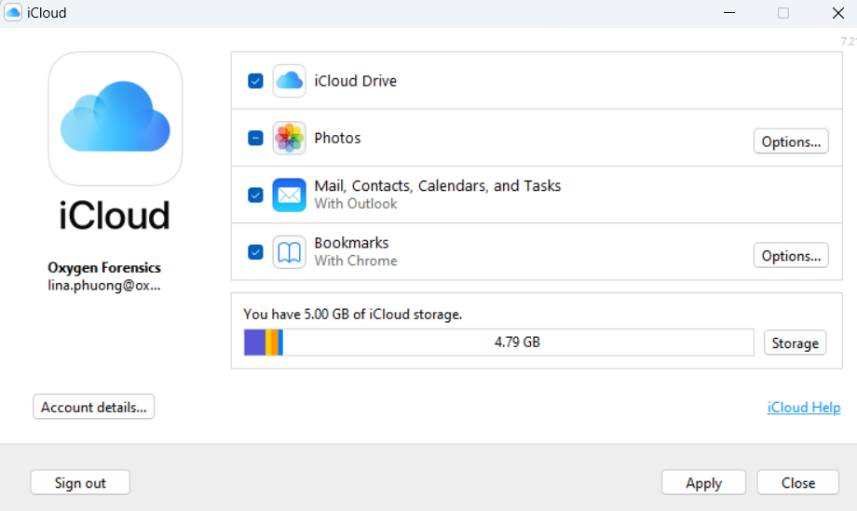Uncheck the Bookmarks checkbox
The image size is (857, 511).
click(x=255, y=252)
